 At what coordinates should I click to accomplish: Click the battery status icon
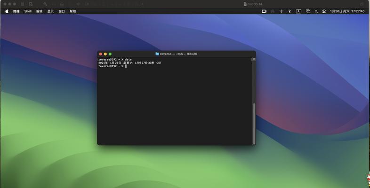click(x=264, y=11)
